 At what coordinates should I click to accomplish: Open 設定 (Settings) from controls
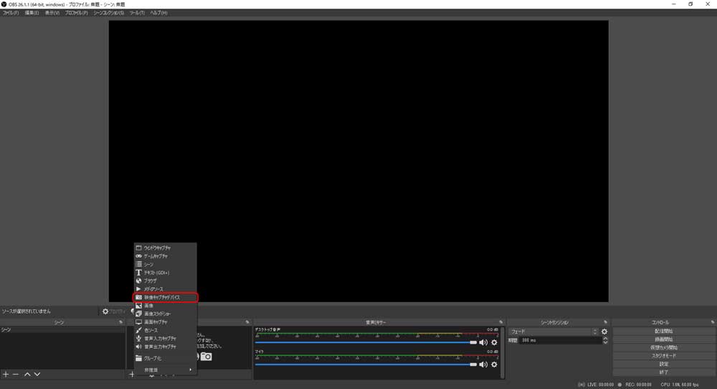[x=663, y=364]
